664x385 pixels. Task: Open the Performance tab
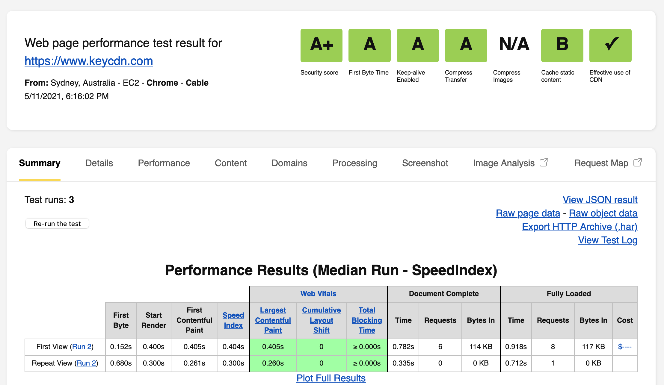(x=164, y=163)
